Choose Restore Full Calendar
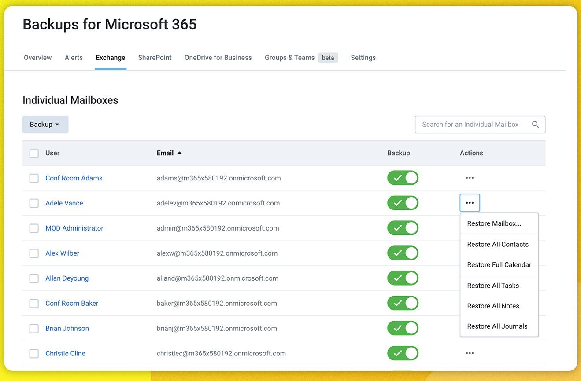 coord(500,265)
